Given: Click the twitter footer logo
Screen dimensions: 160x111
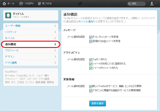Looking at the screenshot, I should [11, 71].
